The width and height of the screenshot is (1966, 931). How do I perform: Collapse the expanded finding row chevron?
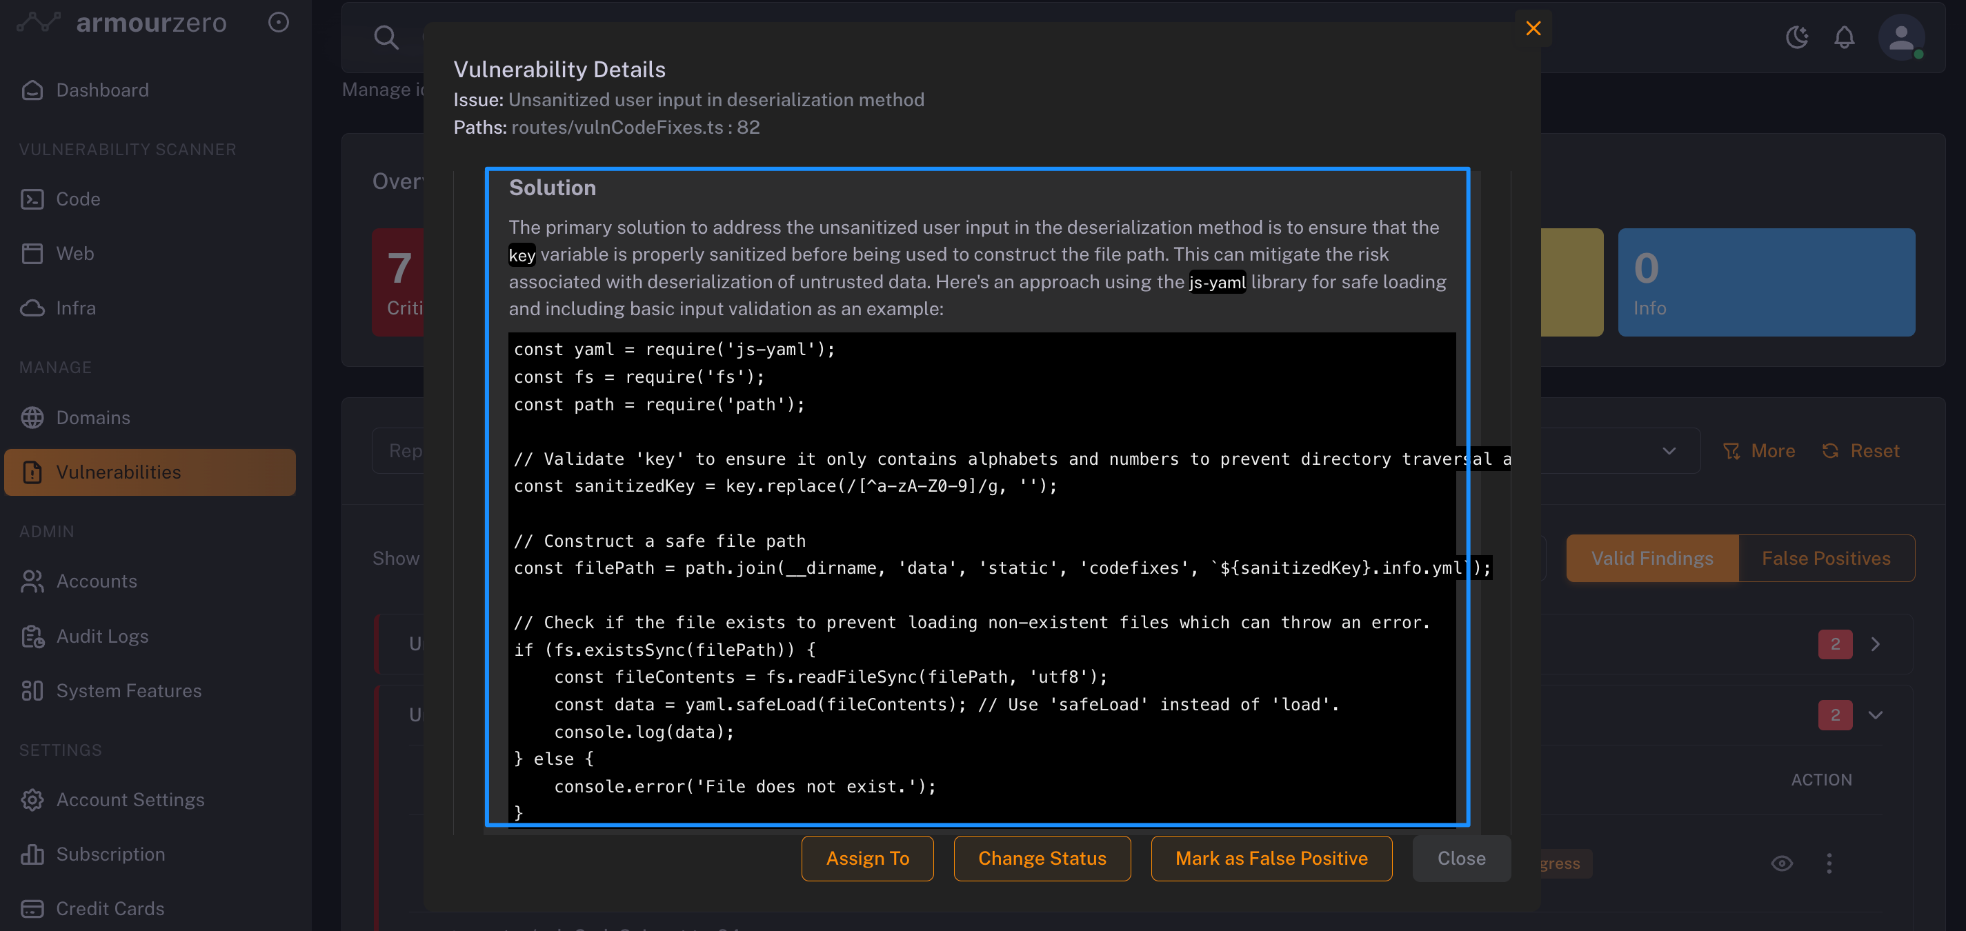coord(1875,715)
